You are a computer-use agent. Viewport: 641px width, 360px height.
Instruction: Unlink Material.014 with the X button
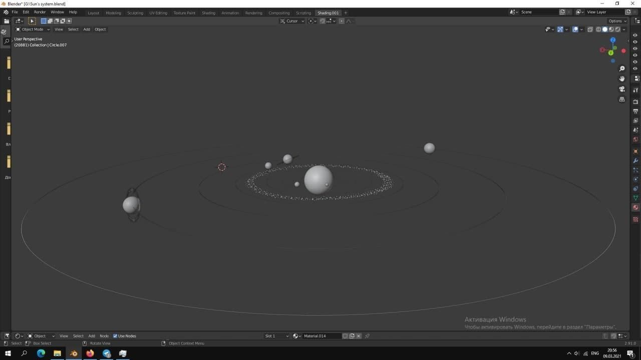[359, 336]
